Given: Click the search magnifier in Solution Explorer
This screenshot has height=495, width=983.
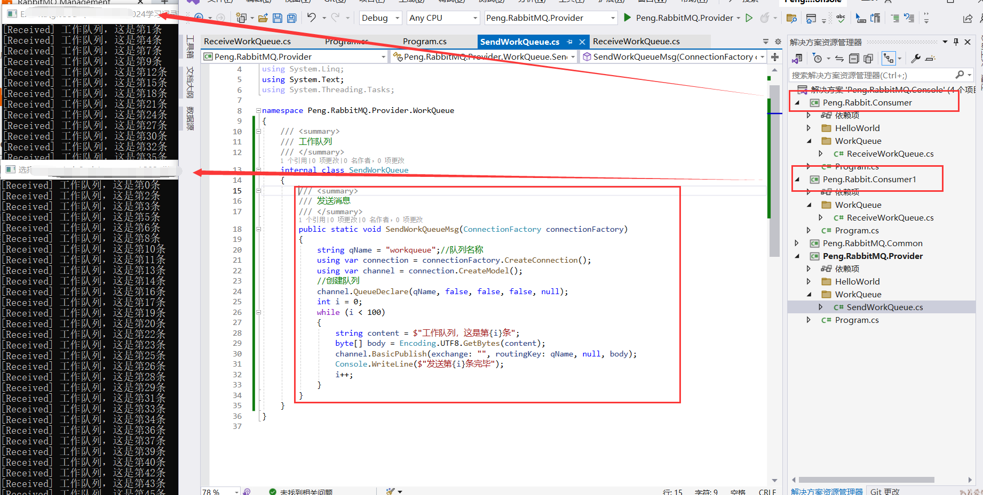Looking at the screenshot, I should 960,75.
